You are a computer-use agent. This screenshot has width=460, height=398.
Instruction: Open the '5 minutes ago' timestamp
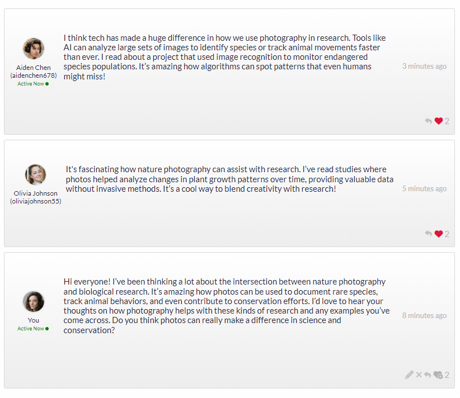pos(424,189)
